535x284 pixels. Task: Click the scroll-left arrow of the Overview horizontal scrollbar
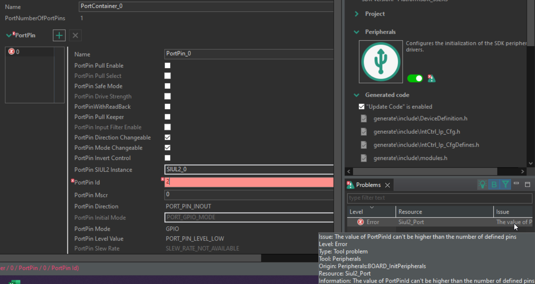349,171
